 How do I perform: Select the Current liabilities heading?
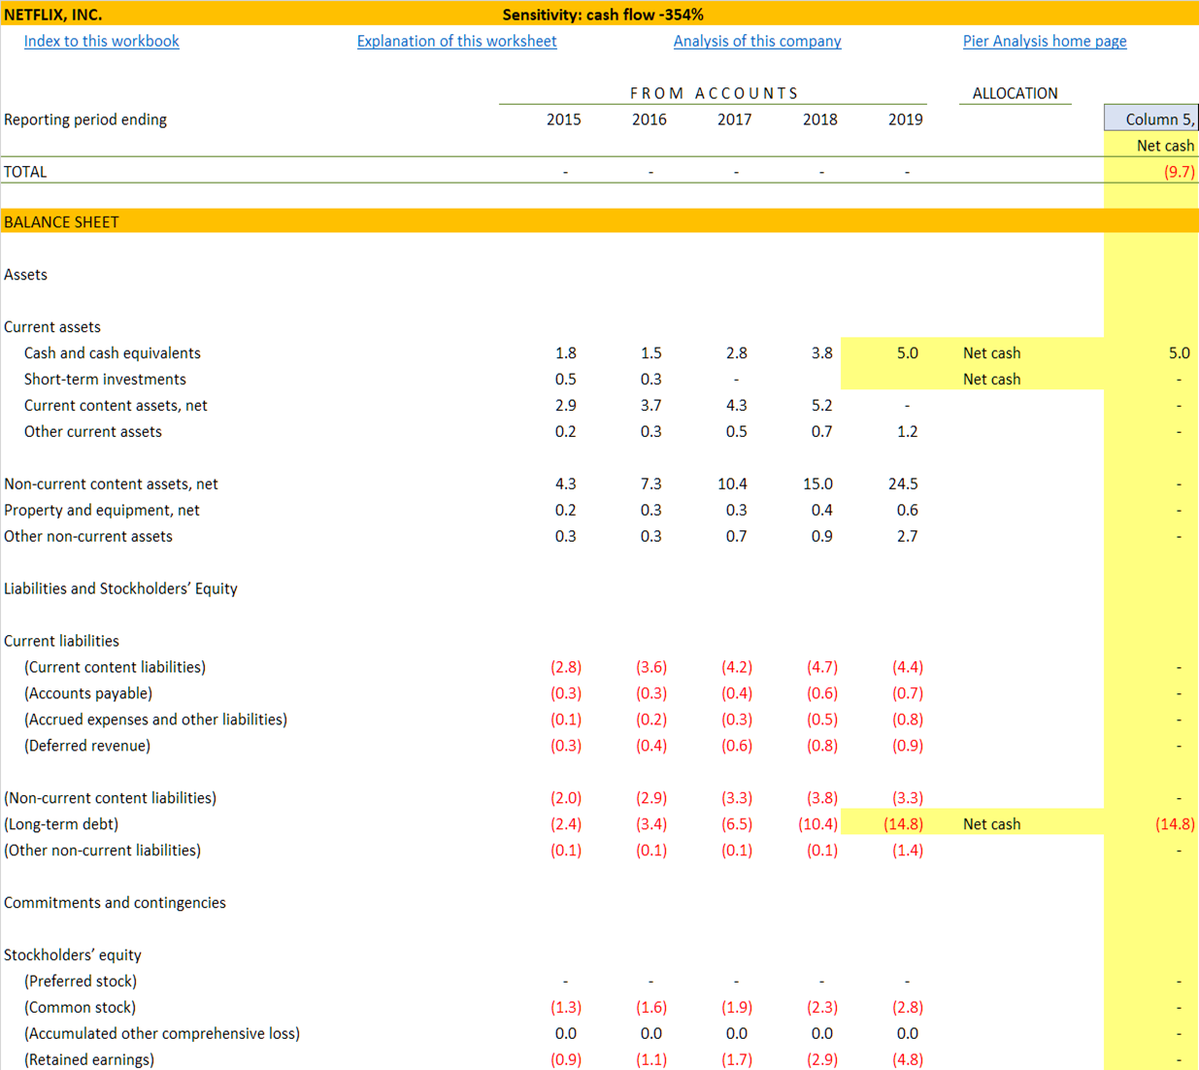click(61, 642)
